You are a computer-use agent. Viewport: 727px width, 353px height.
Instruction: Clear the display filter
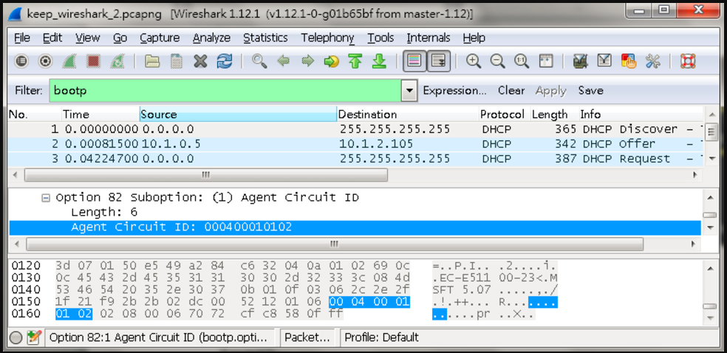(511, 90)
